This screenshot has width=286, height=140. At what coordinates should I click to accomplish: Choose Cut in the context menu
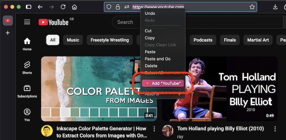pos(163,31)
